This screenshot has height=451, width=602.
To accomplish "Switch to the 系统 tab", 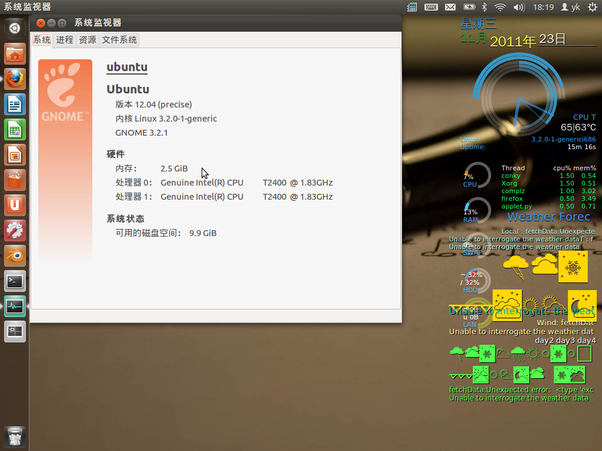I will 42,40.
